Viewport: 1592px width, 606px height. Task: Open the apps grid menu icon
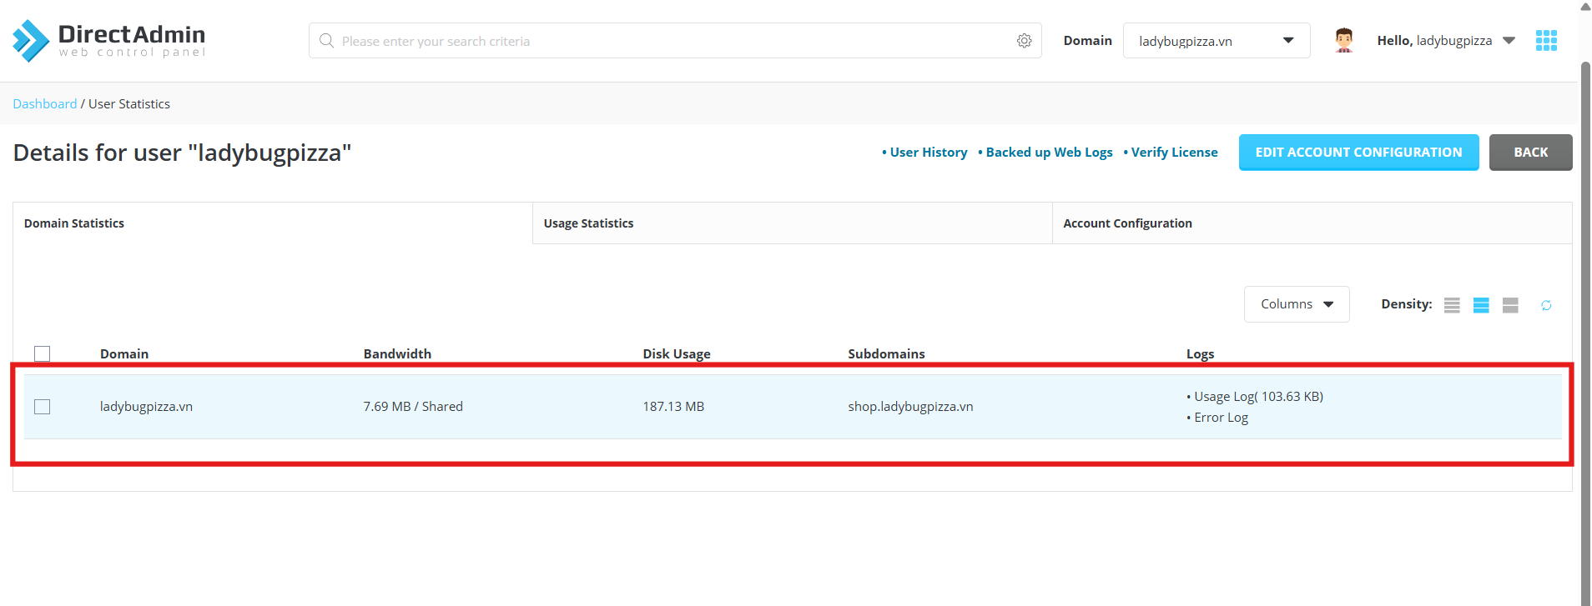[1546, 41]
